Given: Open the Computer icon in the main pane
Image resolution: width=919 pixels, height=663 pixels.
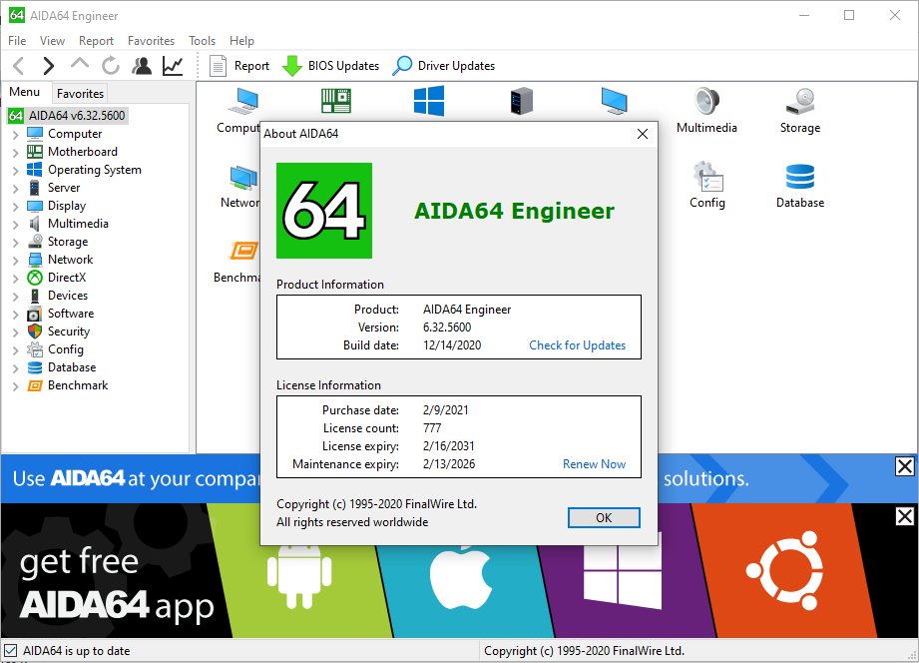Looking at the screenshot, I should [x=243, y=101].
